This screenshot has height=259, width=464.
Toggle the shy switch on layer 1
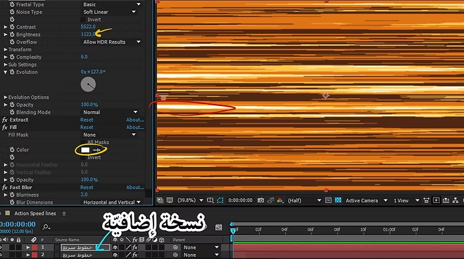pyautogui.click(x=115, y=247)
